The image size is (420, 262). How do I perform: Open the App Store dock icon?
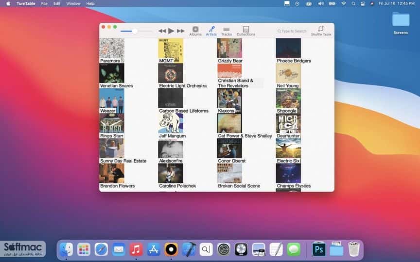click(154, 249)
